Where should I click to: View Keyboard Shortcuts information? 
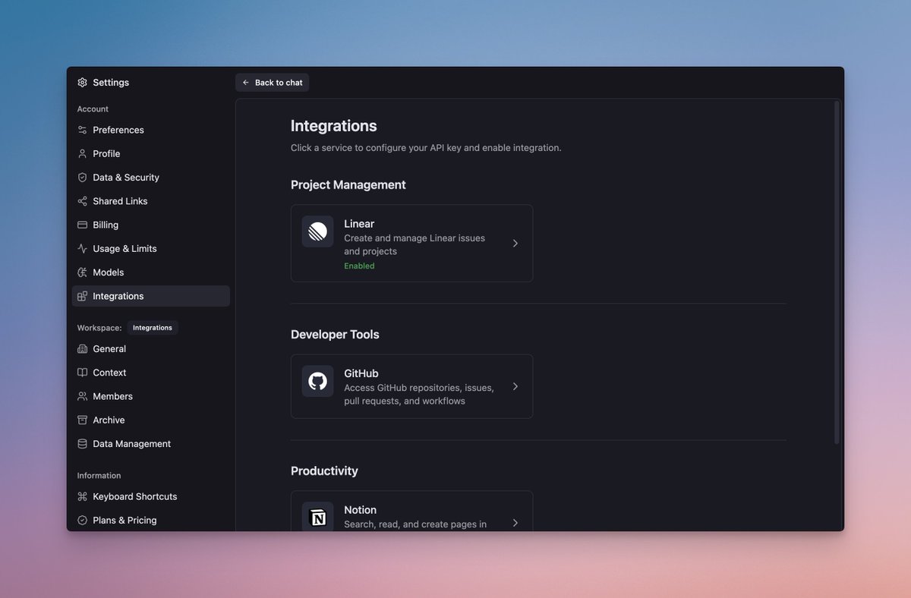tap(151, 496)
